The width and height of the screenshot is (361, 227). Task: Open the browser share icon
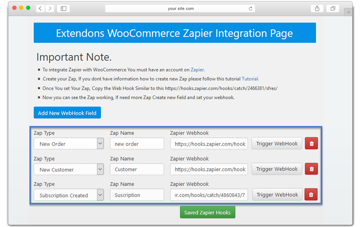(x=317, y=8)
